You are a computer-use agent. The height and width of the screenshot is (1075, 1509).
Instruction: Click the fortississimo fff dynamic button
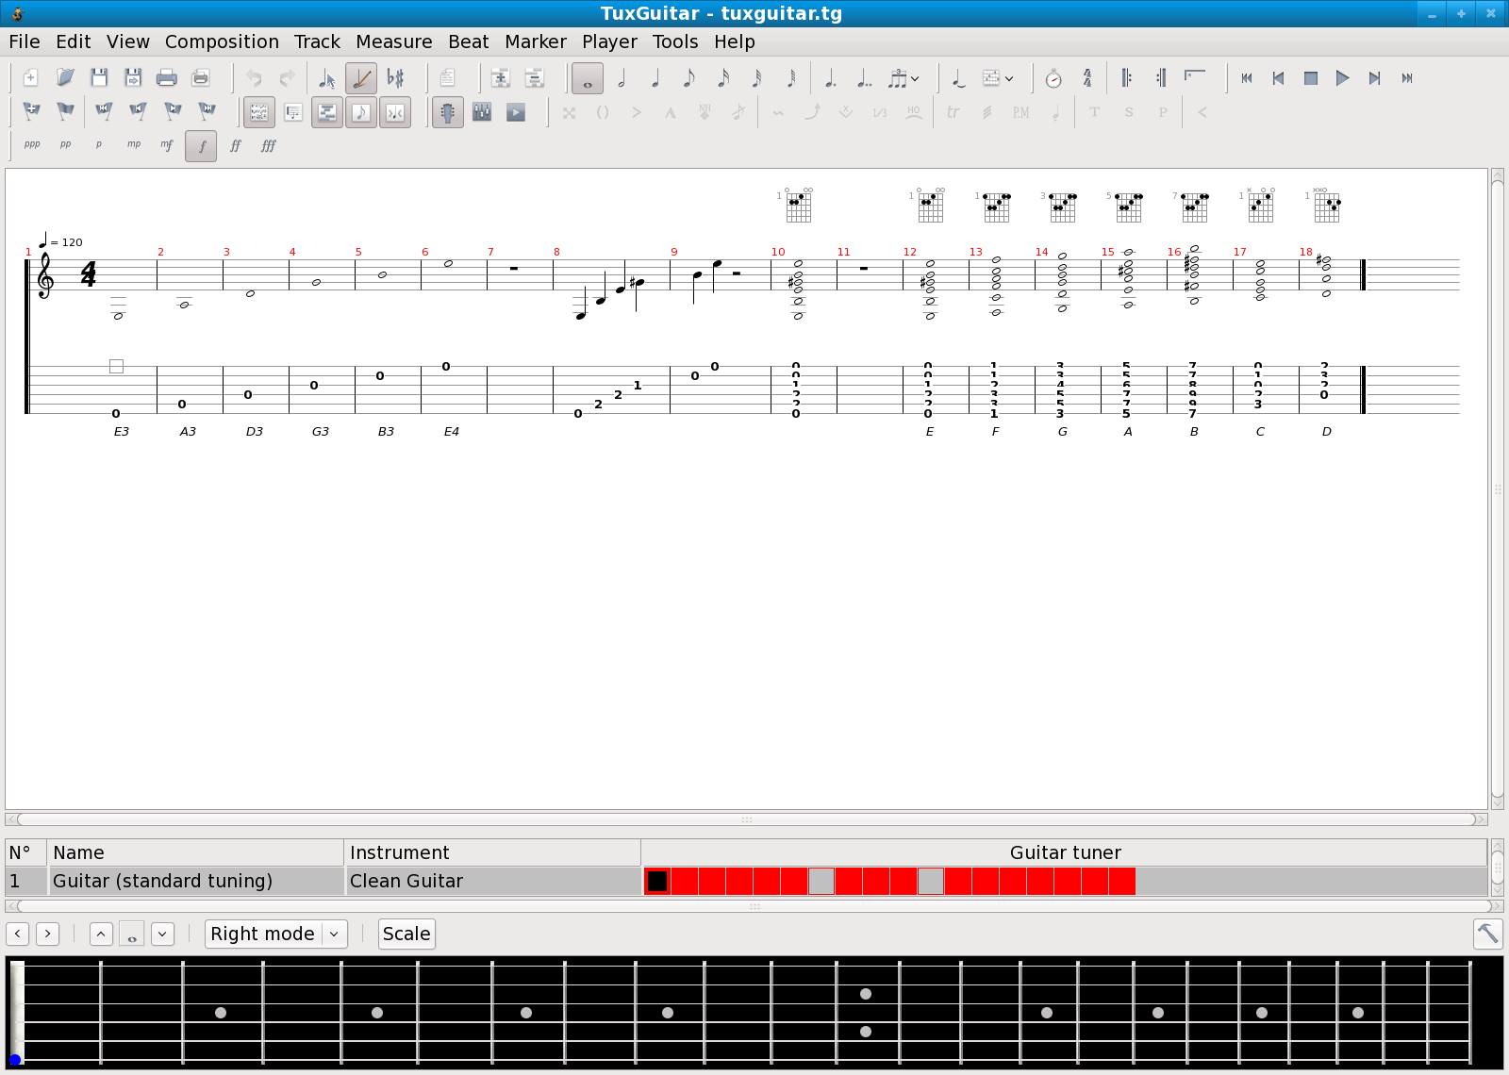269,146
